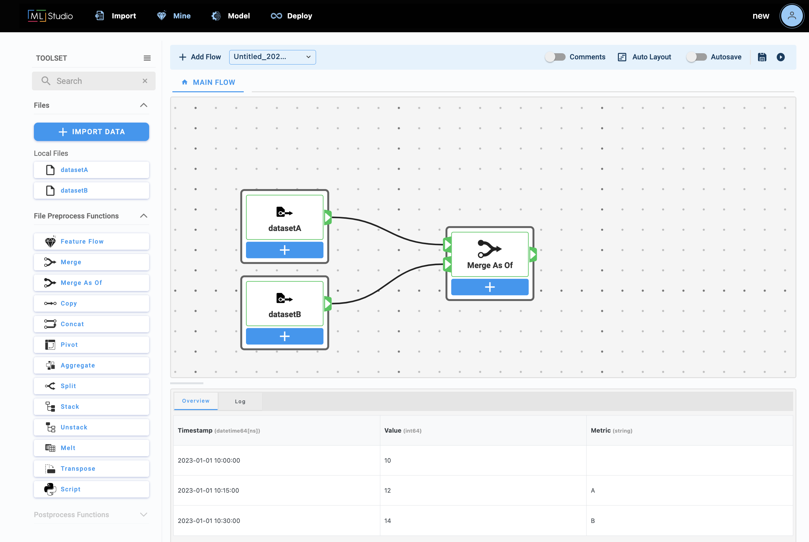Click the IMPORT DATA button
The image size is (809, 542).
click(91, 132)
